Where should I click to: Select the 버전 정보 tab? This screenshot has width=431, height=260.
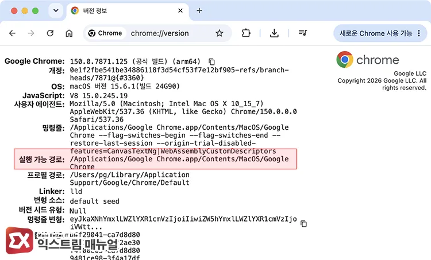(128, 11)
